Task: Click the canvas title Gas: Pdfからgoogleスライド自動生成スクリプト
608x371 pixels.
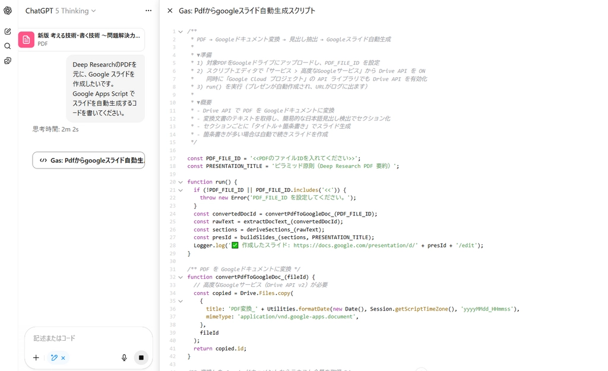Action: [247, 11]
